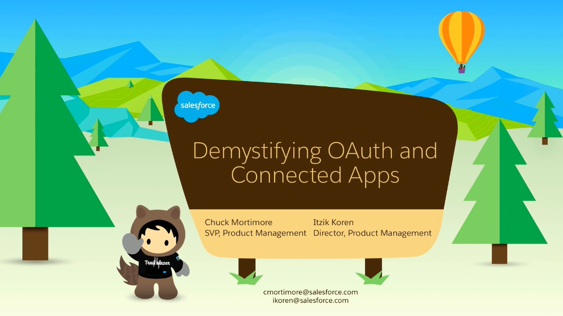
Task: Click the text 'Director, Product Management'
Action: tap(373, 233)
